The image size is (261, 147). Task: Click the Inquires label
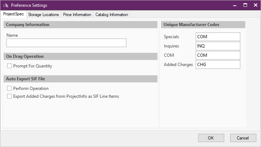[x=171, y=46]
